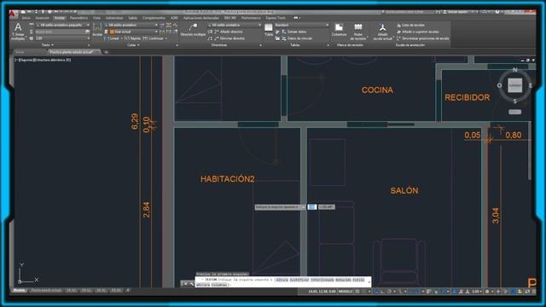Toggle ortho mode in status bar
The width and height of the screenshot is (546, 307).
pos(382,292)
